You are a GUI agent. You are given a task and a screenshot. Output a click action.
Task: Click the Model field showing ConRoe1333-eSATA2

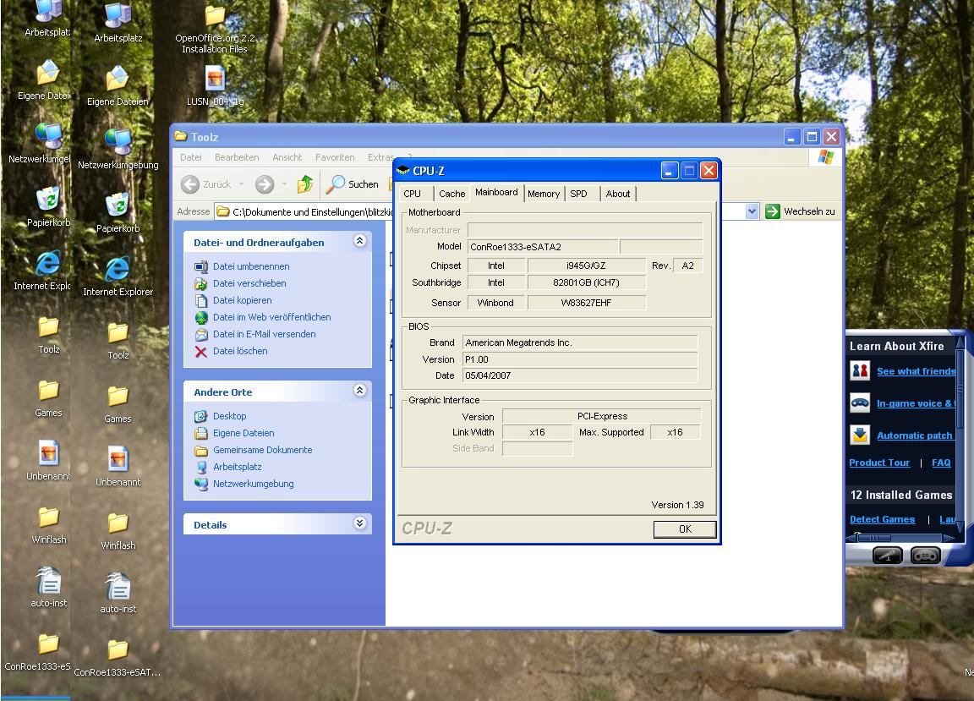pyautogui.click(x=542, y=247)
